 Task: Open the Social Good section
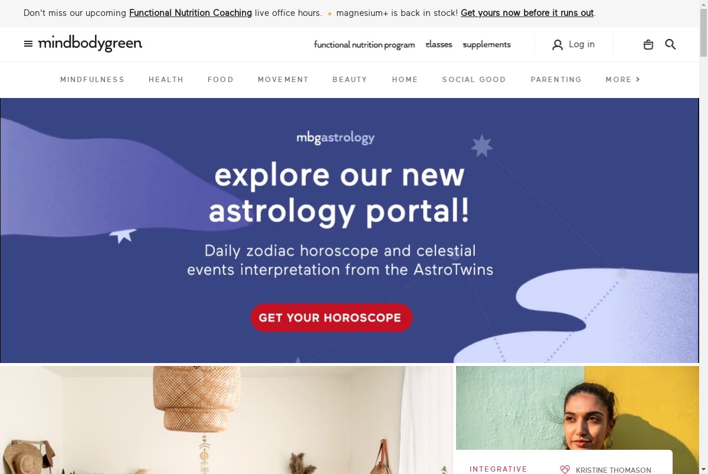tap(474, 79)
